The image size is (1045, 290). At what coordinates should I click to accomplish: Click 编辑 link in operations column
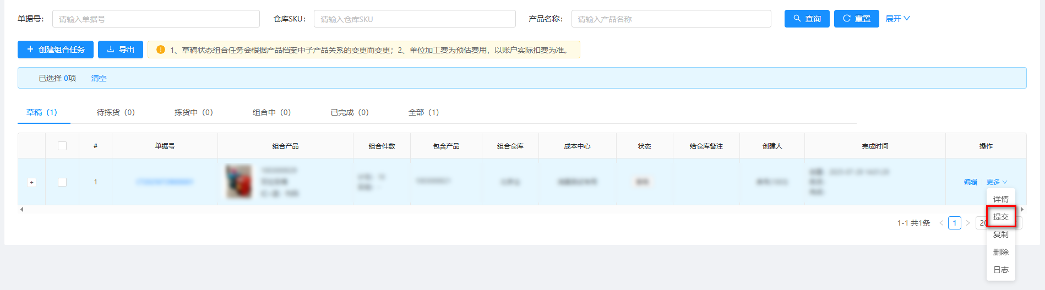pyautogui.click(x=970, y=182)
